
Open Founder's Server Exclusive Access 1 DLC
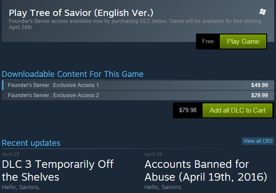[x=53, y=85]
